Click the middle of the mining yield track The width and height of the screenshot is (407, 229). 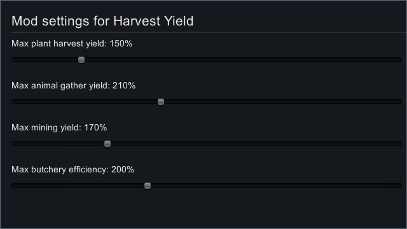207,144
